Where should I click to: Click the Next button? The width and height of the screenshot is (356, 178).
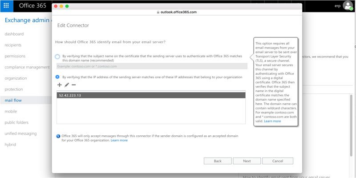[x=247, y=161]
